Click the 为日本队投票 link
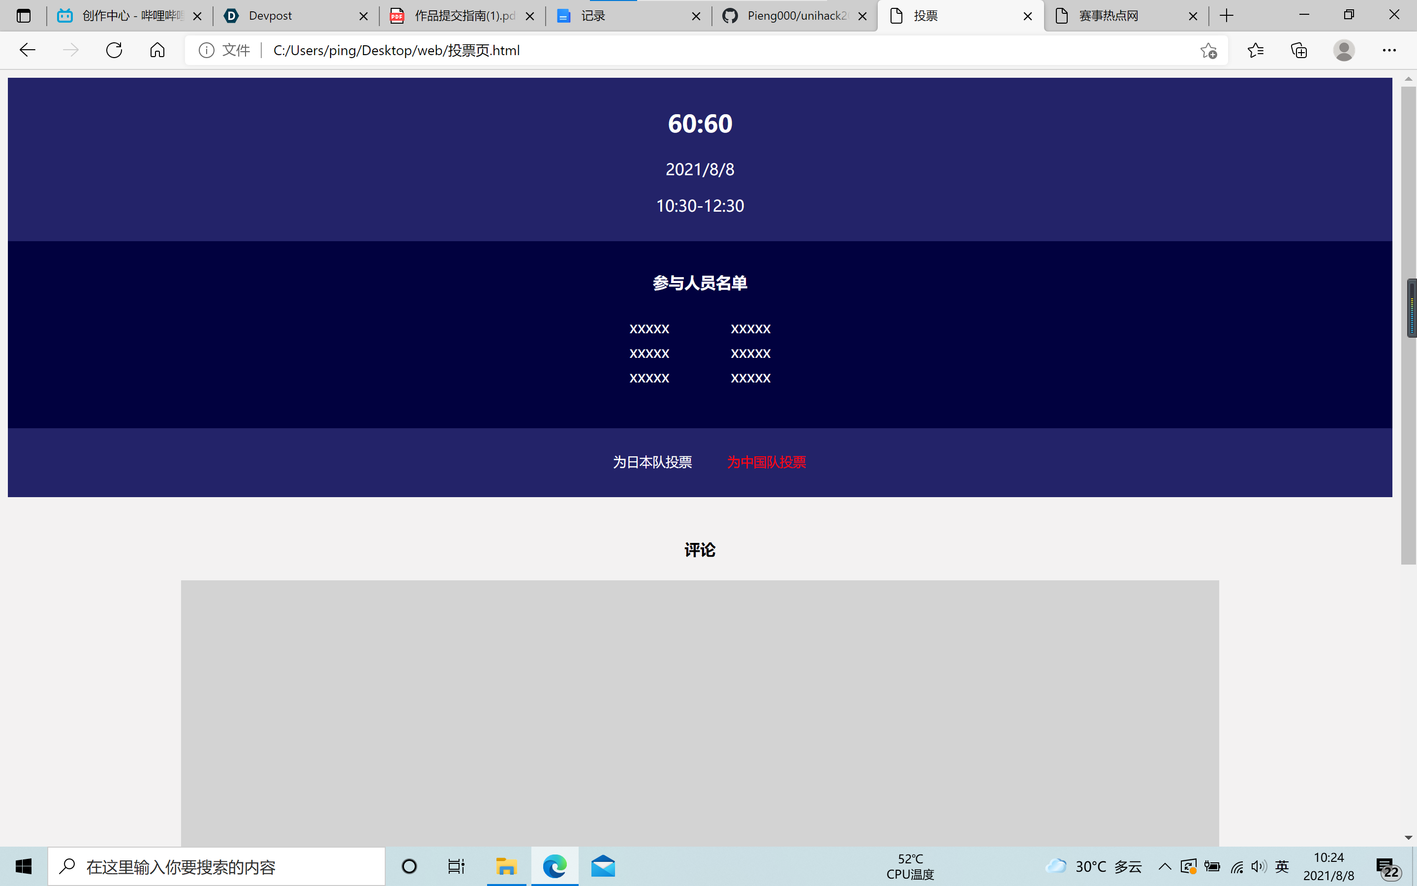The image size is (1417, 886). (652, 462)
